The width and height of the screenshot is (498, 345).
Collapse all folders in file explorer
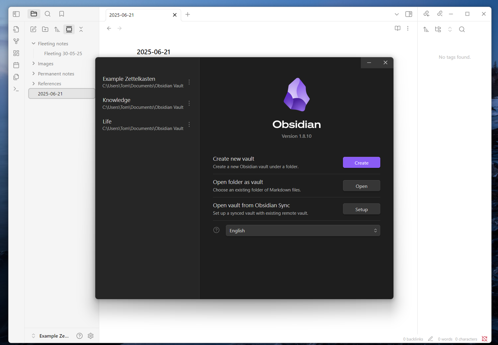(x=81, y=29)
